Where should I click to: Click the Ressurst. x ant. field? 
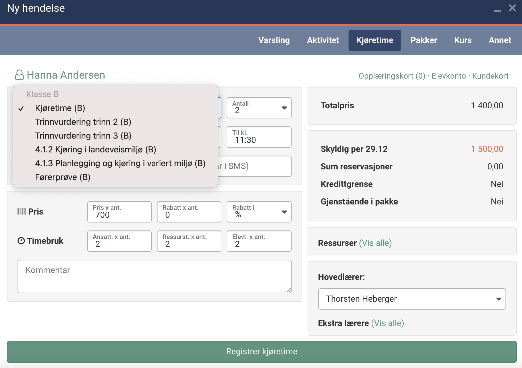[x=189, y=241]
